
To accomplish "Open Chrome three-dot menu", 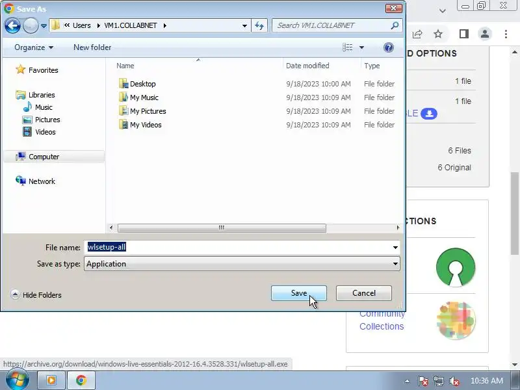I will 506,34.
